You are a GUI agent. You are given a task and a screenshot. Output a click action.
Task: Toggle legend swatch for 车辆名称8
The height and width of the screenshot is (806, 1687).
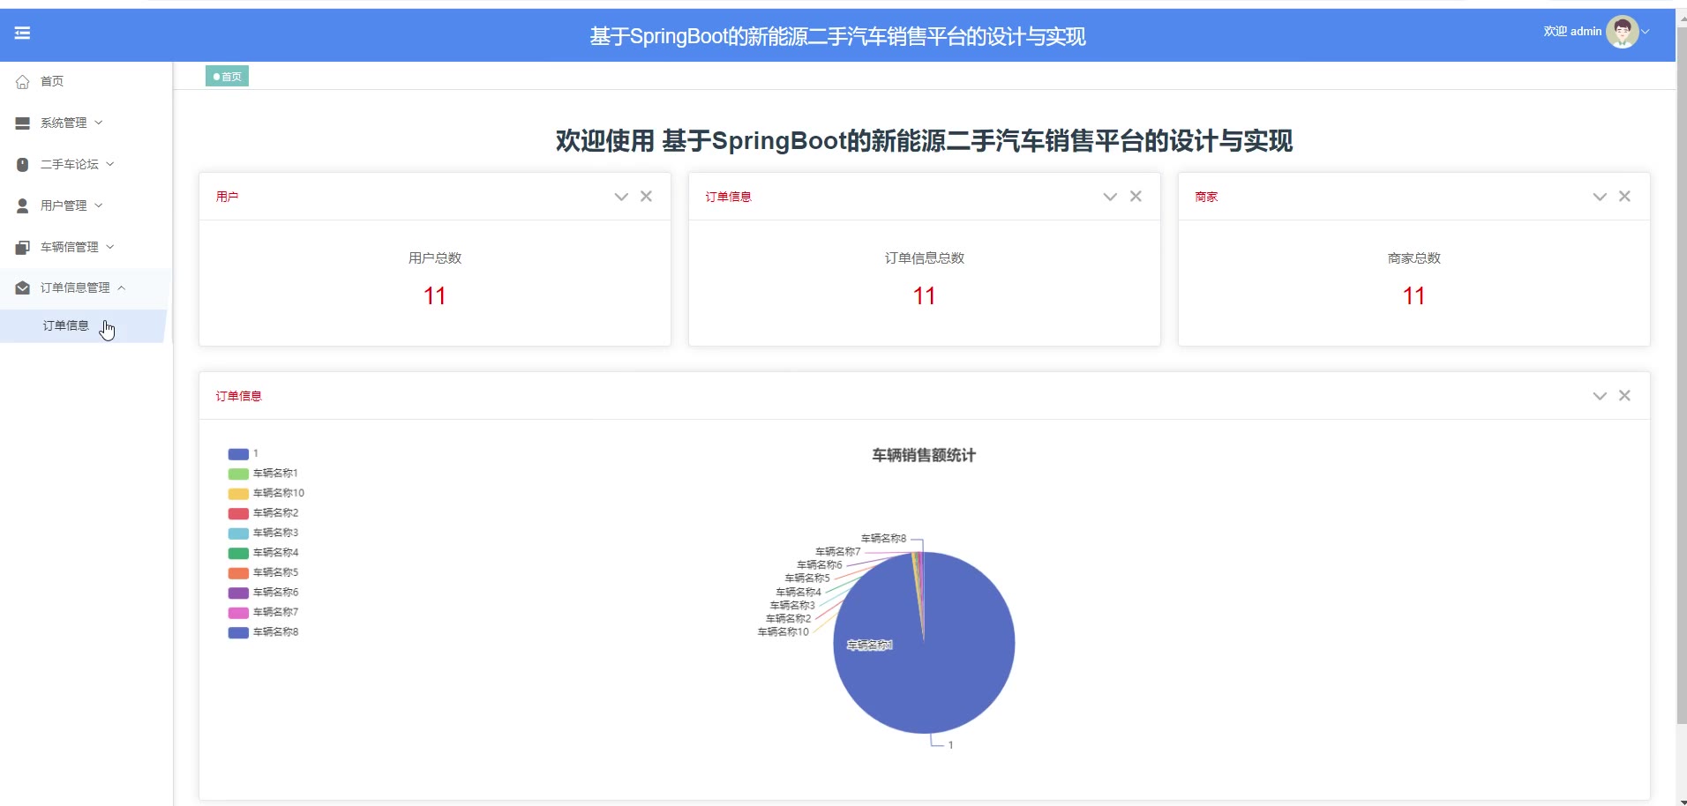click(238, 633)
